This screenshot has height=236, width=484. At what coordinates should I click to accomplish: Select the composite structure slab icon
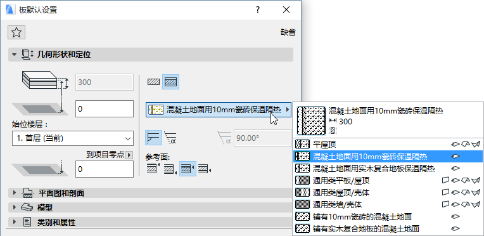point(170,82)
